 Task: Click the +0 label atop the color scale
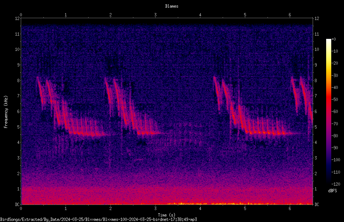click(333, 39)
